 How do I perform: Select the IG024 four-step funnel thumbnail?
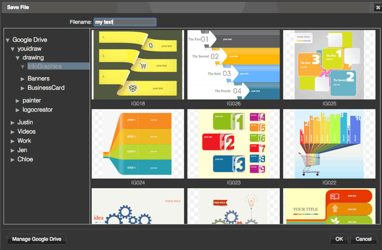[x=138, y=144]
